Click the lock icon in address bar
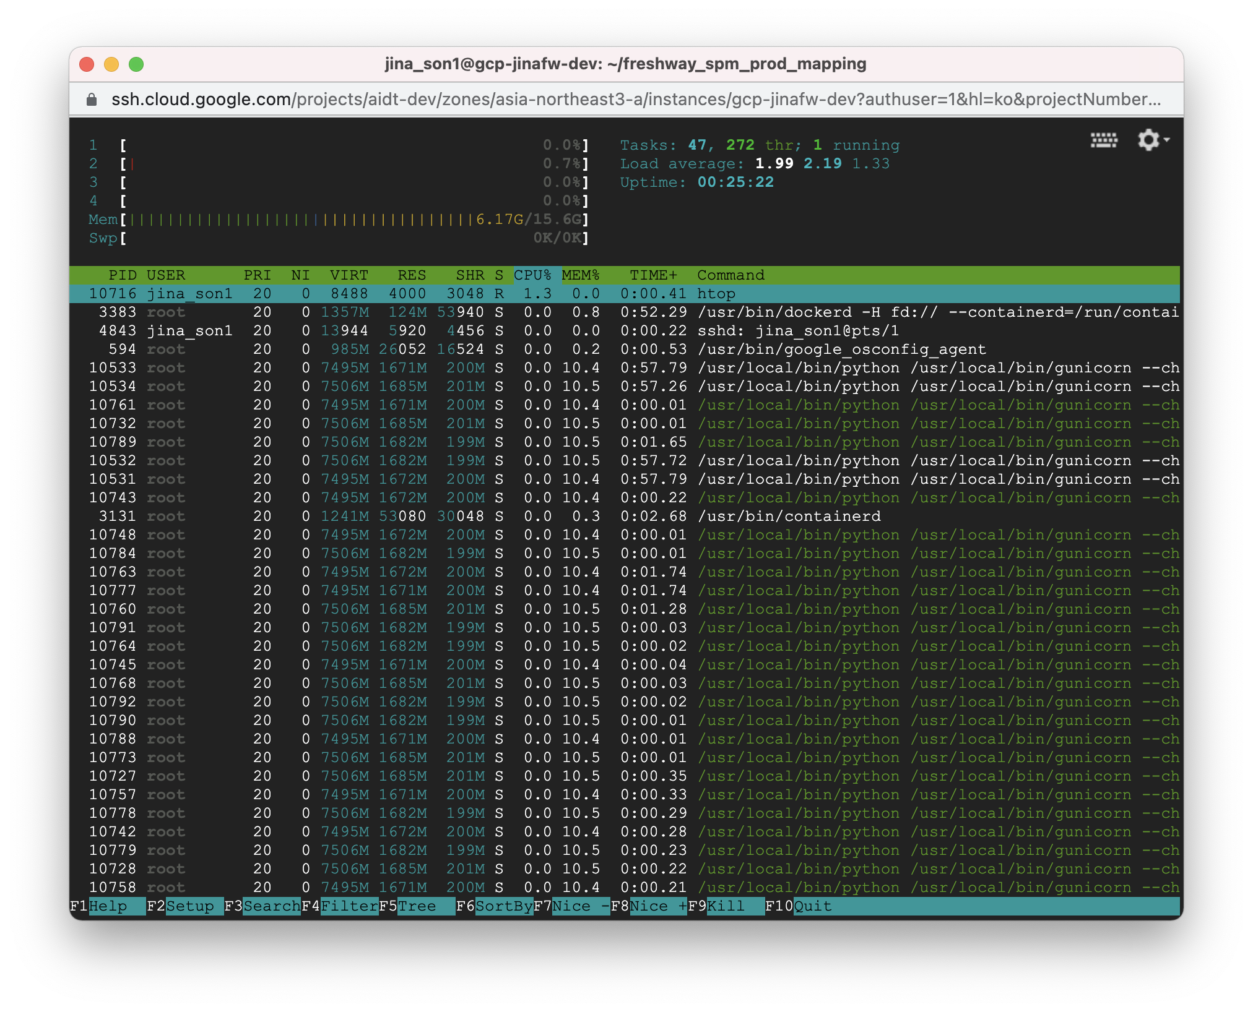This screenshot has height=1012, width=1253. pos(92,100)
